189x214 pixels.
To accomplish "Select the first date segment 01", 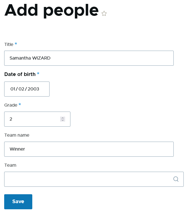I will pyautogui.click(x=13, y=89).
